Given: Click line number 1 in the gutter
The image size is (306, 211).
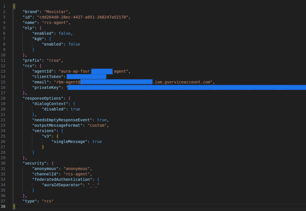Looking at the screenshot, I should [4, 7].
